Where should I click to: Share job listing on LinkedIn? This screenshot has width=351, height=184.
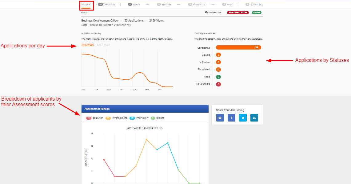click(254, 118)
